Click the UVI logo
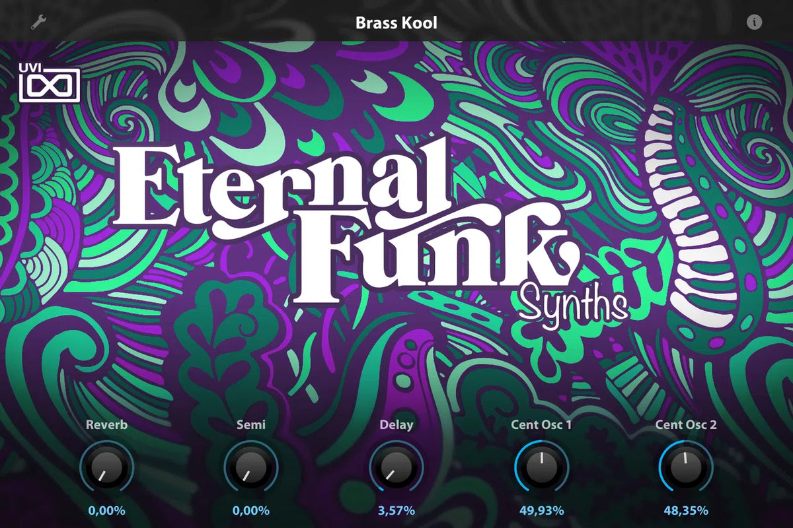 [x=50, y=81]
